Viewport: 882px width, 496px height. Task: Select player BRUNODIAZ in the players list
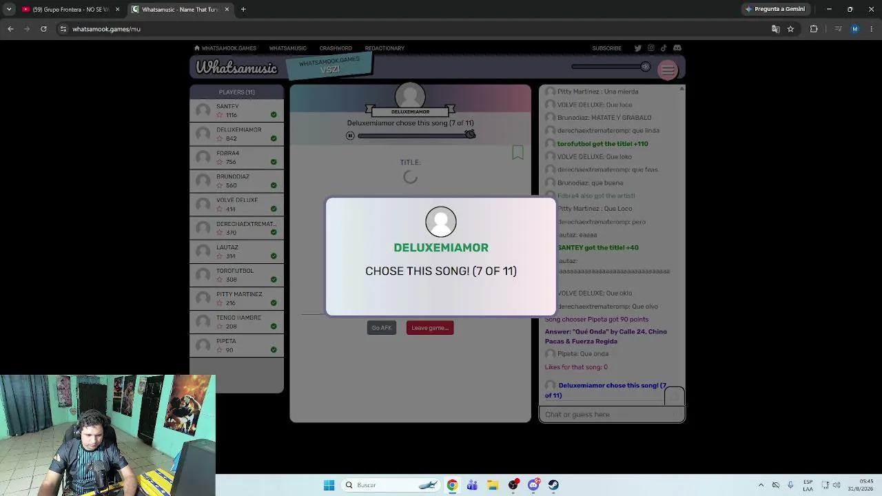pos(236,180)
